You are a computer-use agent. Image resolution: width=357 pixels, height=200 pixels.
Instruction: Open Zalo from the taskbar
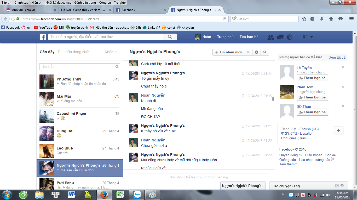click(137, 195)
